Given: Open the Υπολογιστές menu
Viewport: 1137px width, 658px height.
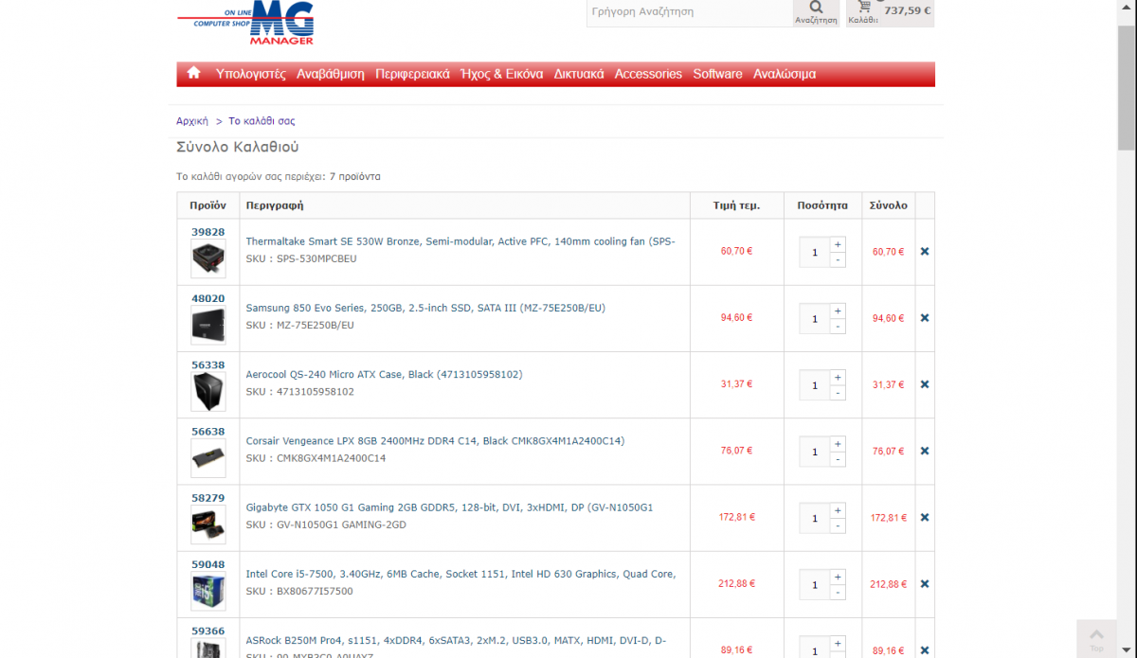Looking at the screenshot, I should 250,74.
